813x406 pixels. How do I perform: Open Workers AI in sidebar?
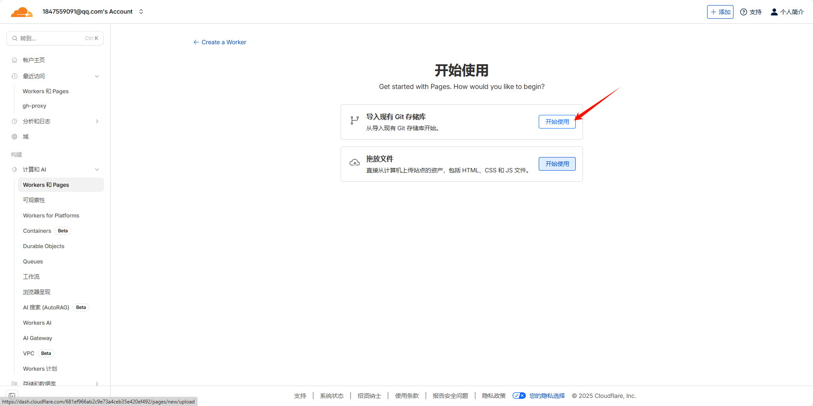[x=37, y=323]
